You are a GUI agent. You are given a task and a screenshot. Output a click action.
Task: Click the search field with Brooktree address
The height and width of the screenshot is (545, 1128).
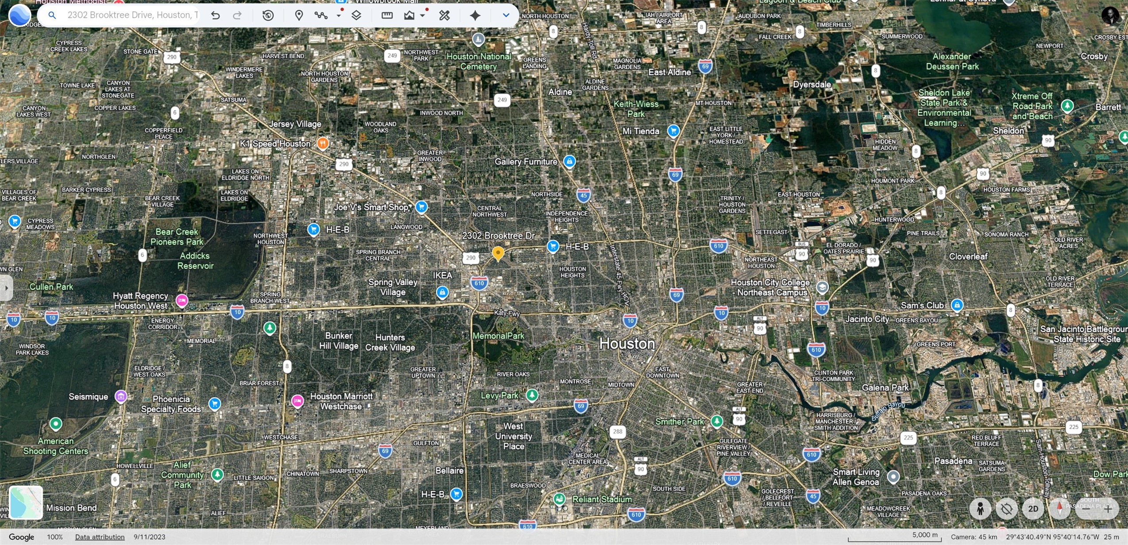click(x=132, y=15)
